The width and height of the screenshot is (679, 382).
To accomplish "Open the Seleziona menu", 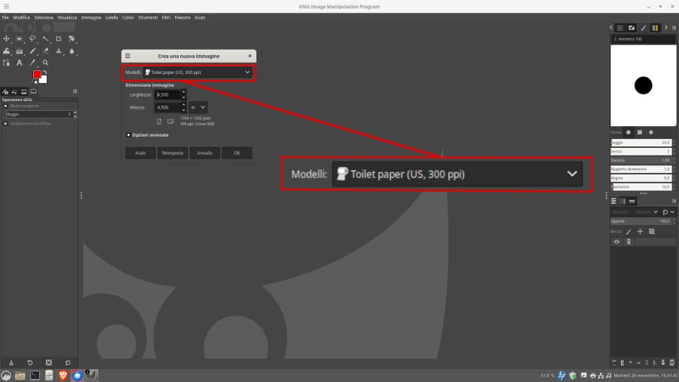I will tap(44, 18).
